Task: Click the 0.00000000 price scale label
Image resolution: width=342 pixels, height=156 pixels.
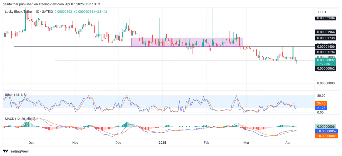Action: pyautogui.click(x=326, y=83)
